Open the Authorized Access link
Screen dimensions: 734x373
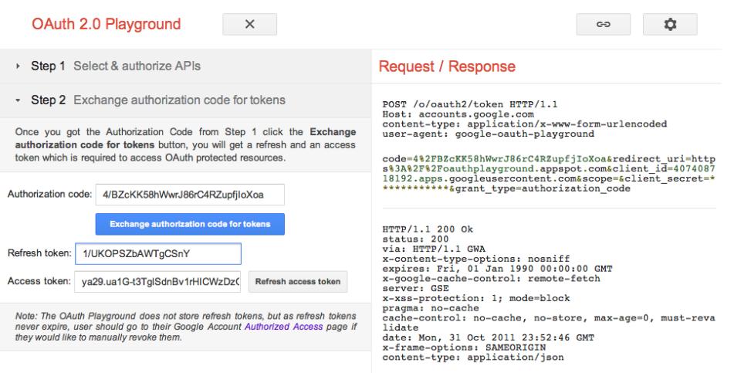tap(284, 327)
